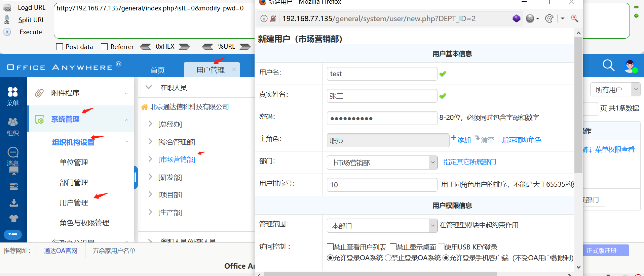Switch to the 首页 tab

click(157, 70)
